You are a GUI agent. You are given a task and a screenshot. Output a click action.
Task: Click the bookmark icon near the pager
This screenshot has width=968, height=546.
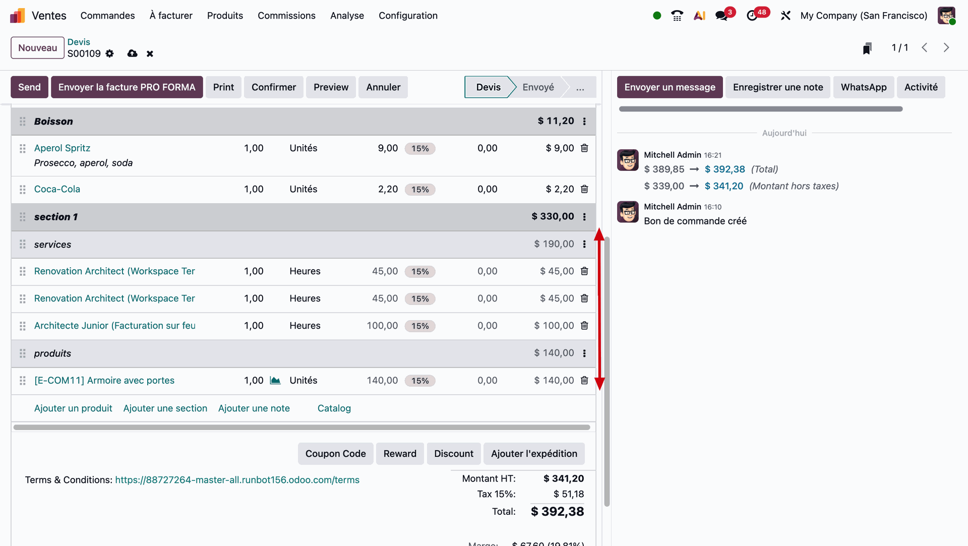867,48
